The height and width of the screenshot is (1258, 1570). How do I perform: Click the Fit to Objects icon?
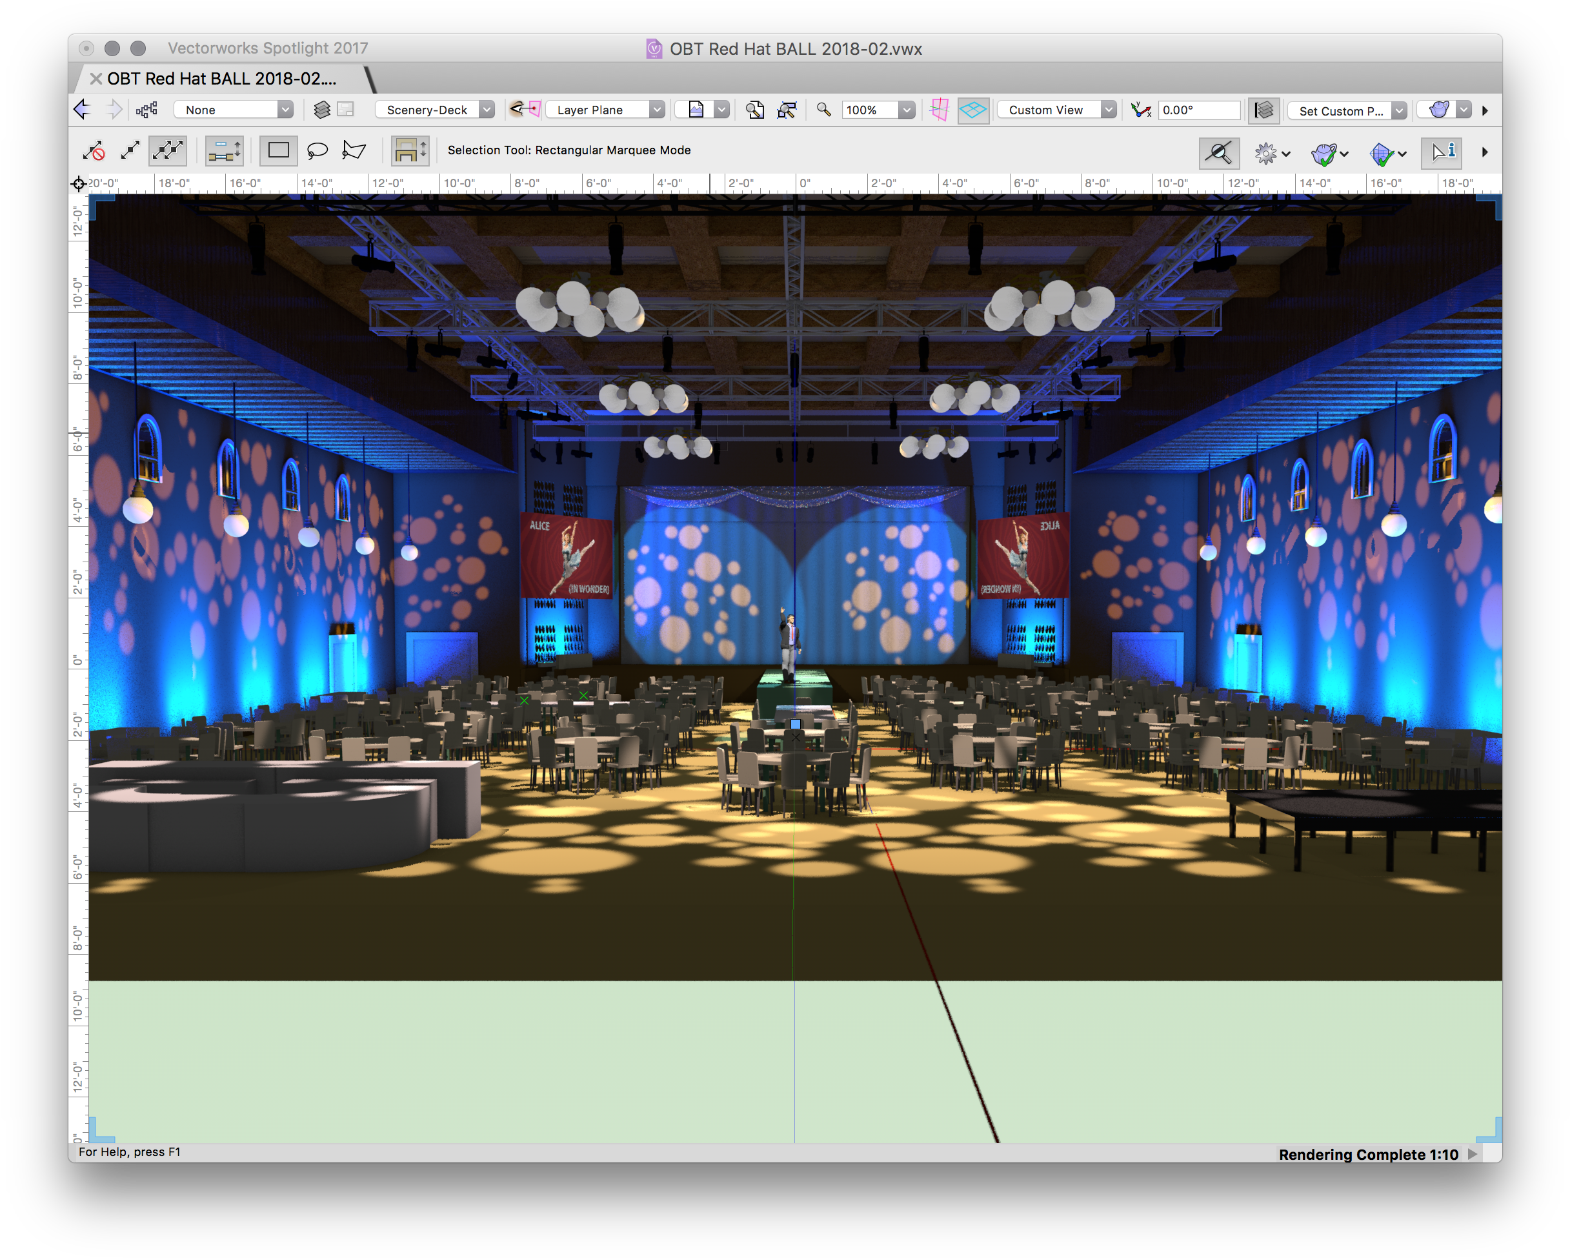787,110
